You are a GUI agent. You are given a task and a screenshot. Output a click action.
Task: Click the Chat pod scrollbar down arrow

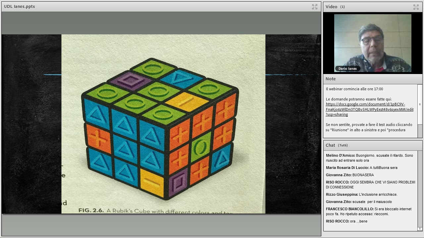point(420,229)
